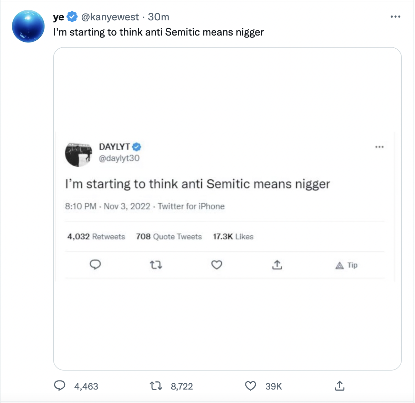This screenshot has width=415, height=403.
Task: Open the more options menu on ye's tweet
Action: click(x=396, y=16)
